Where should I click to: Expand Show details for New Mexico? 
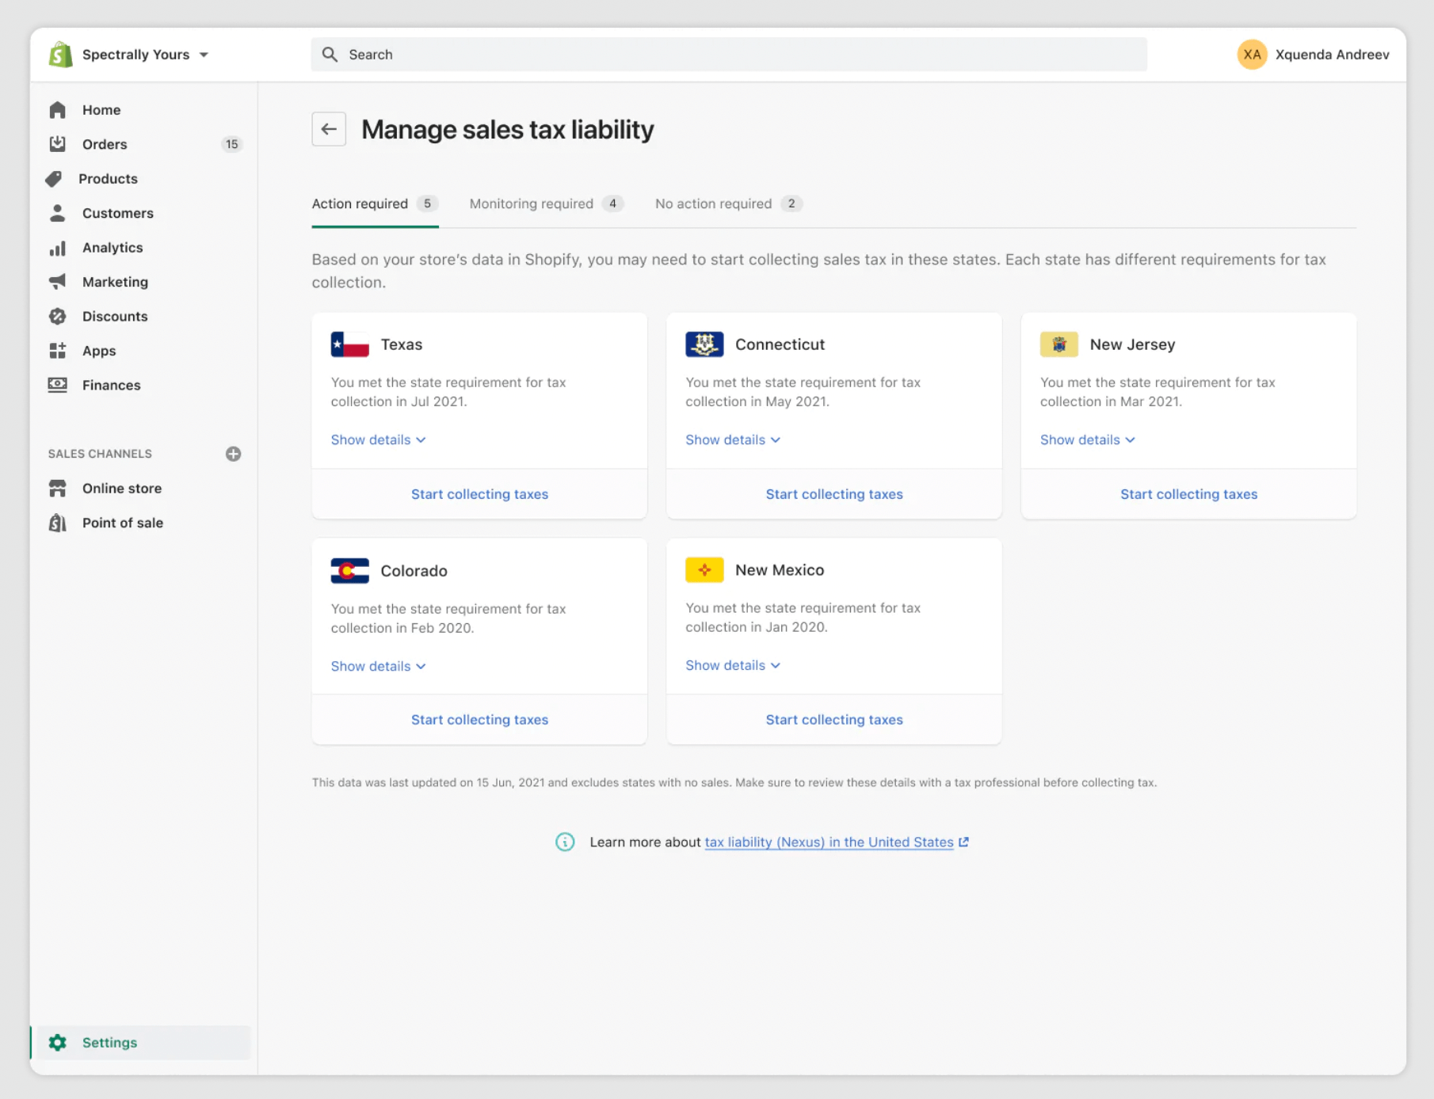[732, 665]
